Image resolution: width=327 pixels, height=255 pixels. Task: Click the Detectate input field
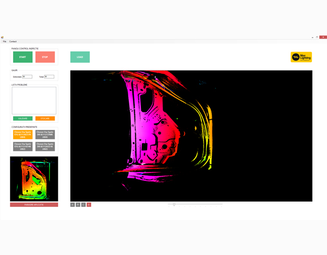(x=27, y=77)
